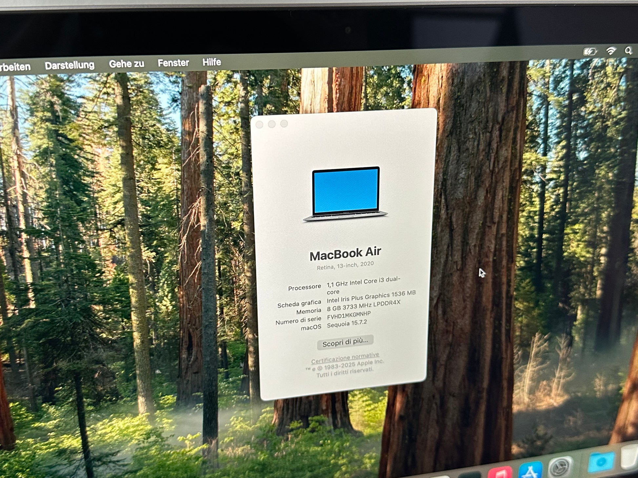Click the MacBook Air title text
Screen dimensions: 638x478
(345, 253)
